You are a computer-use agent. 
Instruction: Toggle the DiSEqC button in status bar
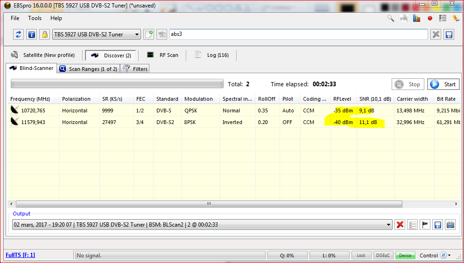(384, 256)
